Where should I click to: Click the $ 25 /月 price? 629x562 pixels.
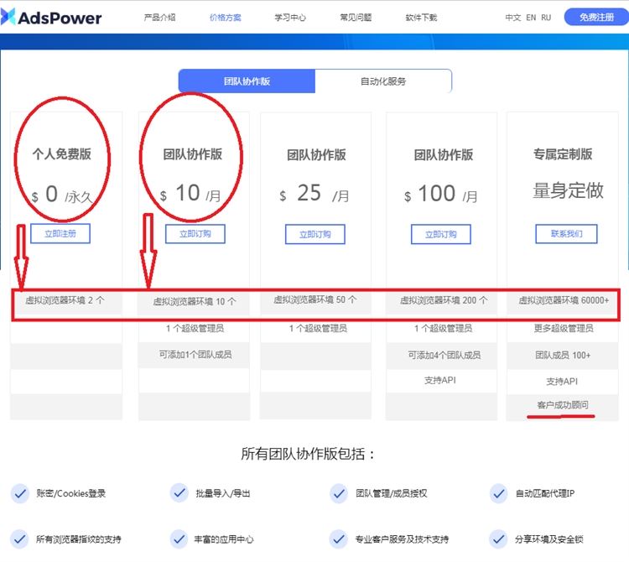coord(314,194)
